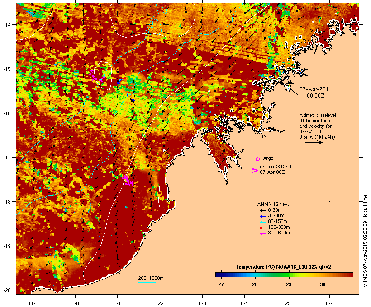
Task: Click the colorbar value '29'
Action: tap(289, 284)
